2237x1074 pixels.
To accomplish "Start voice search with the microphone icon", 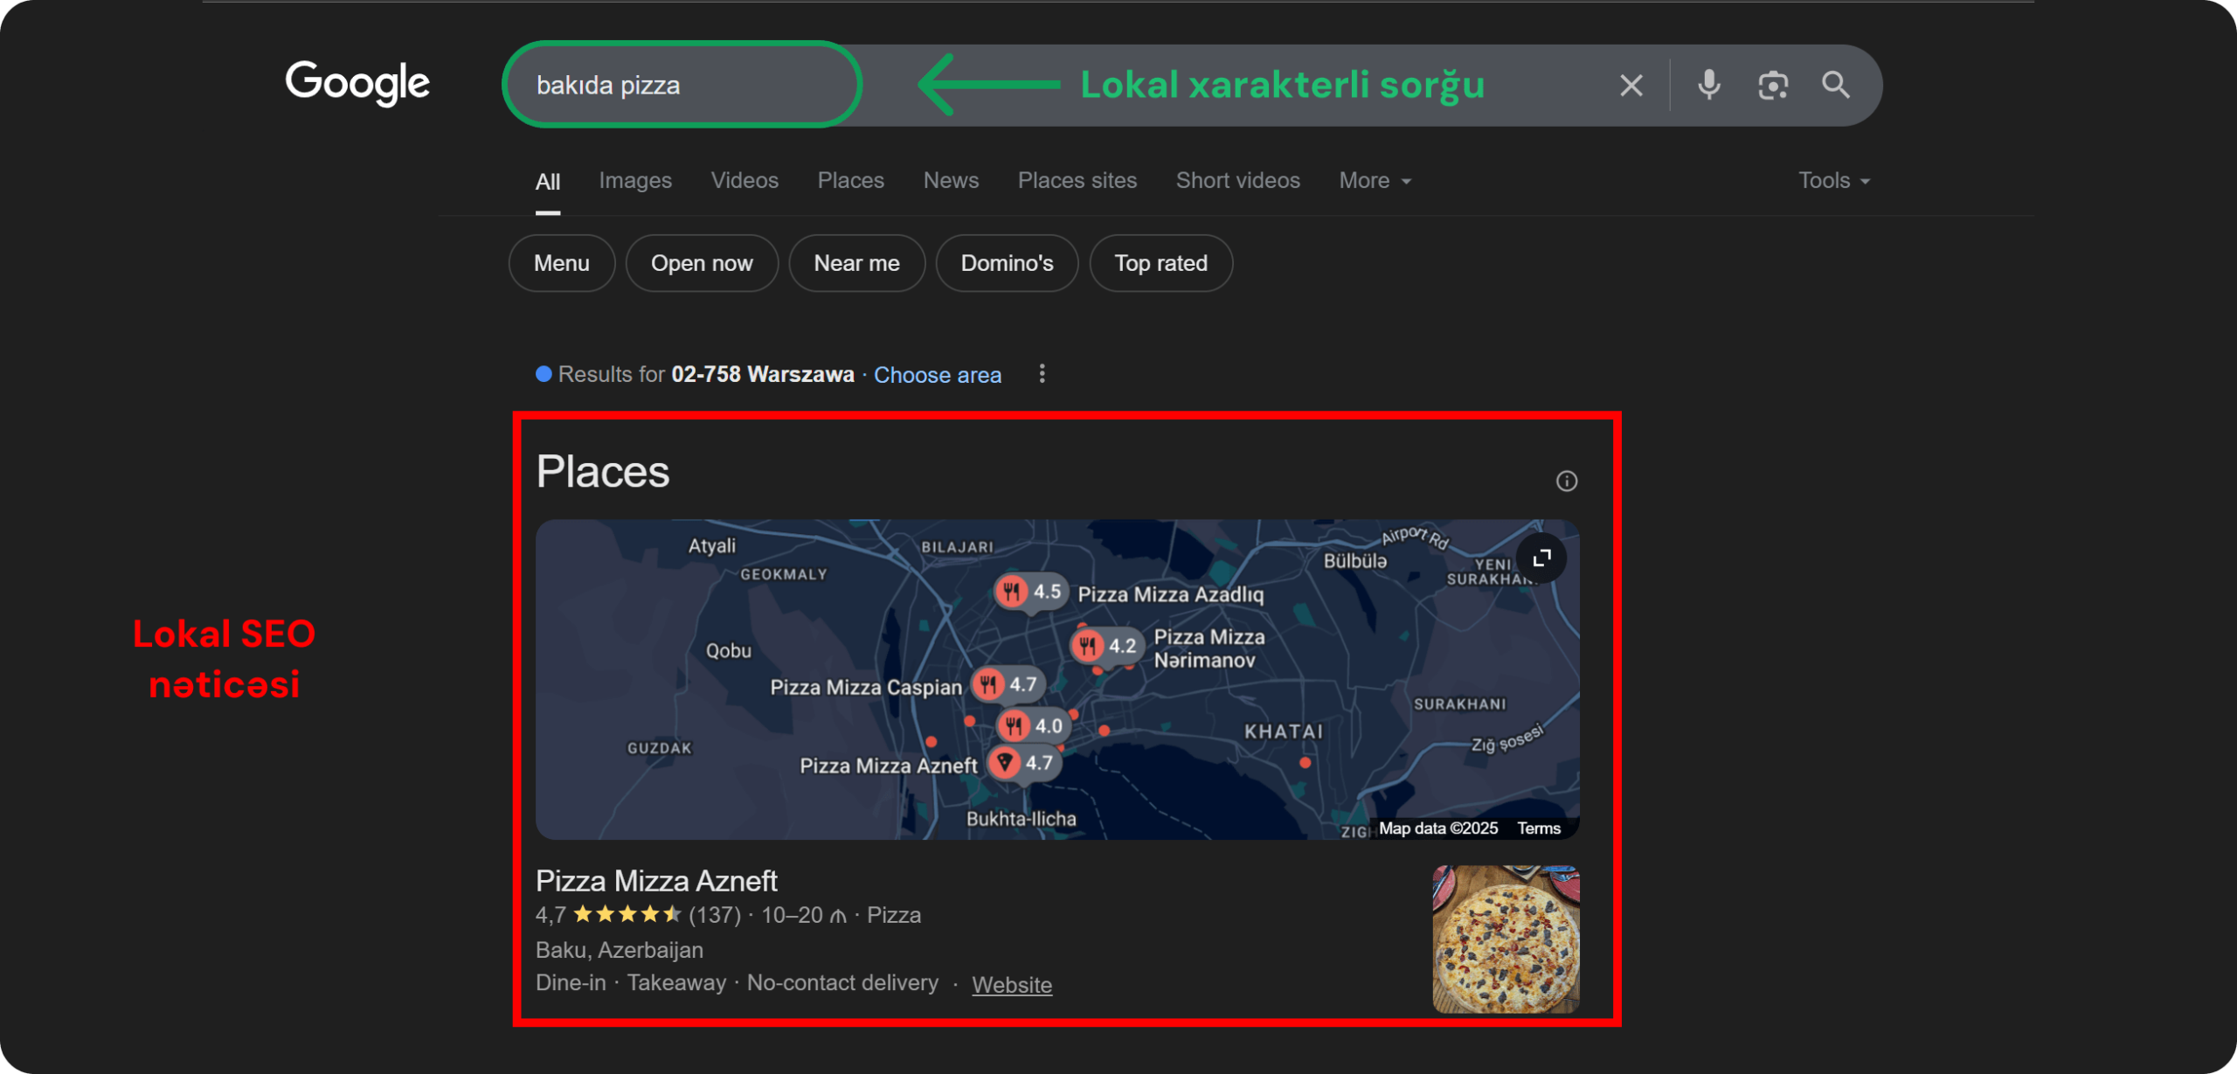I will pos(1708,85).
